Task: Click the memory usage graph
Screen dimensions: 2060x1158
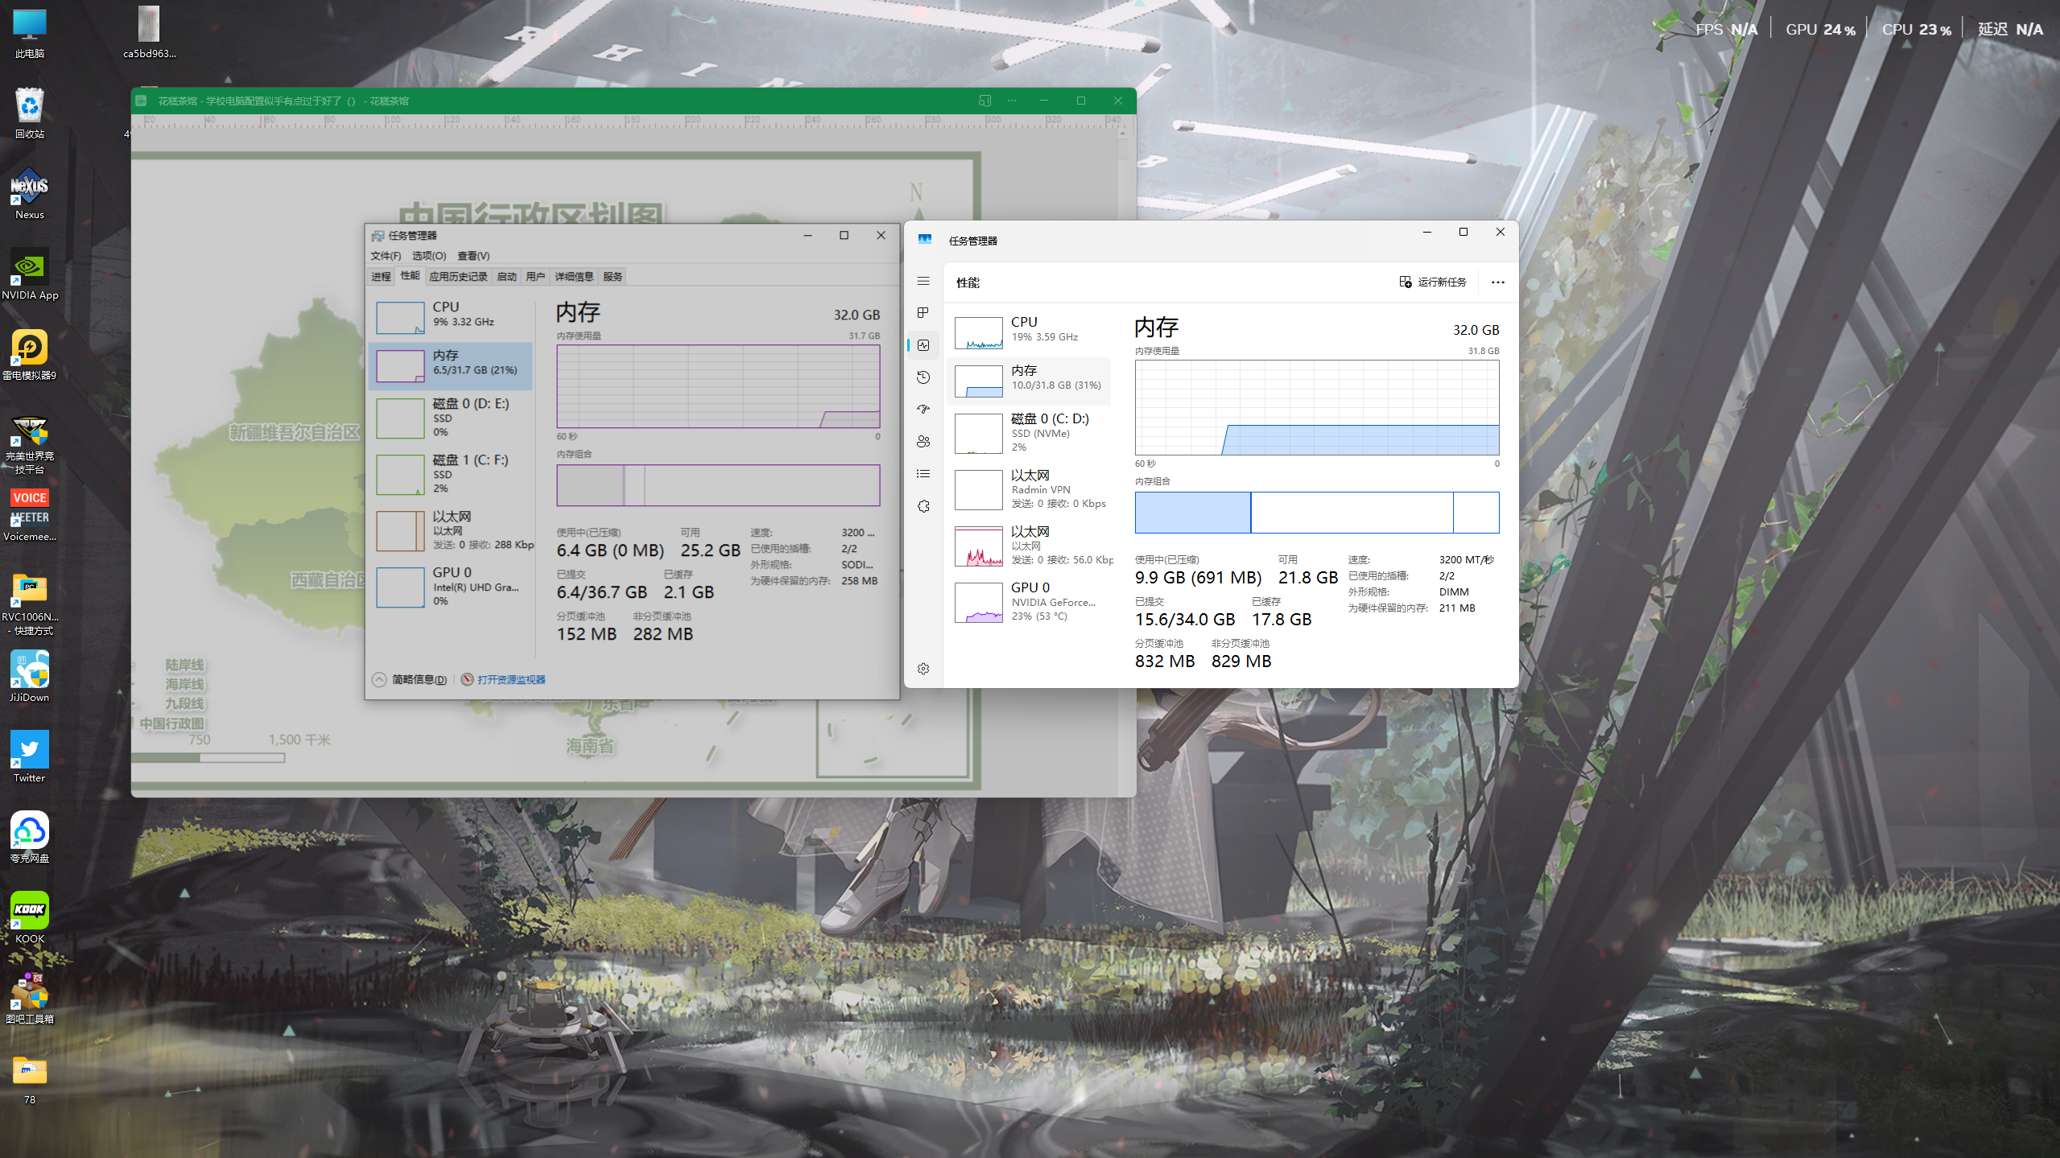Action: [x=1316, y=407]
